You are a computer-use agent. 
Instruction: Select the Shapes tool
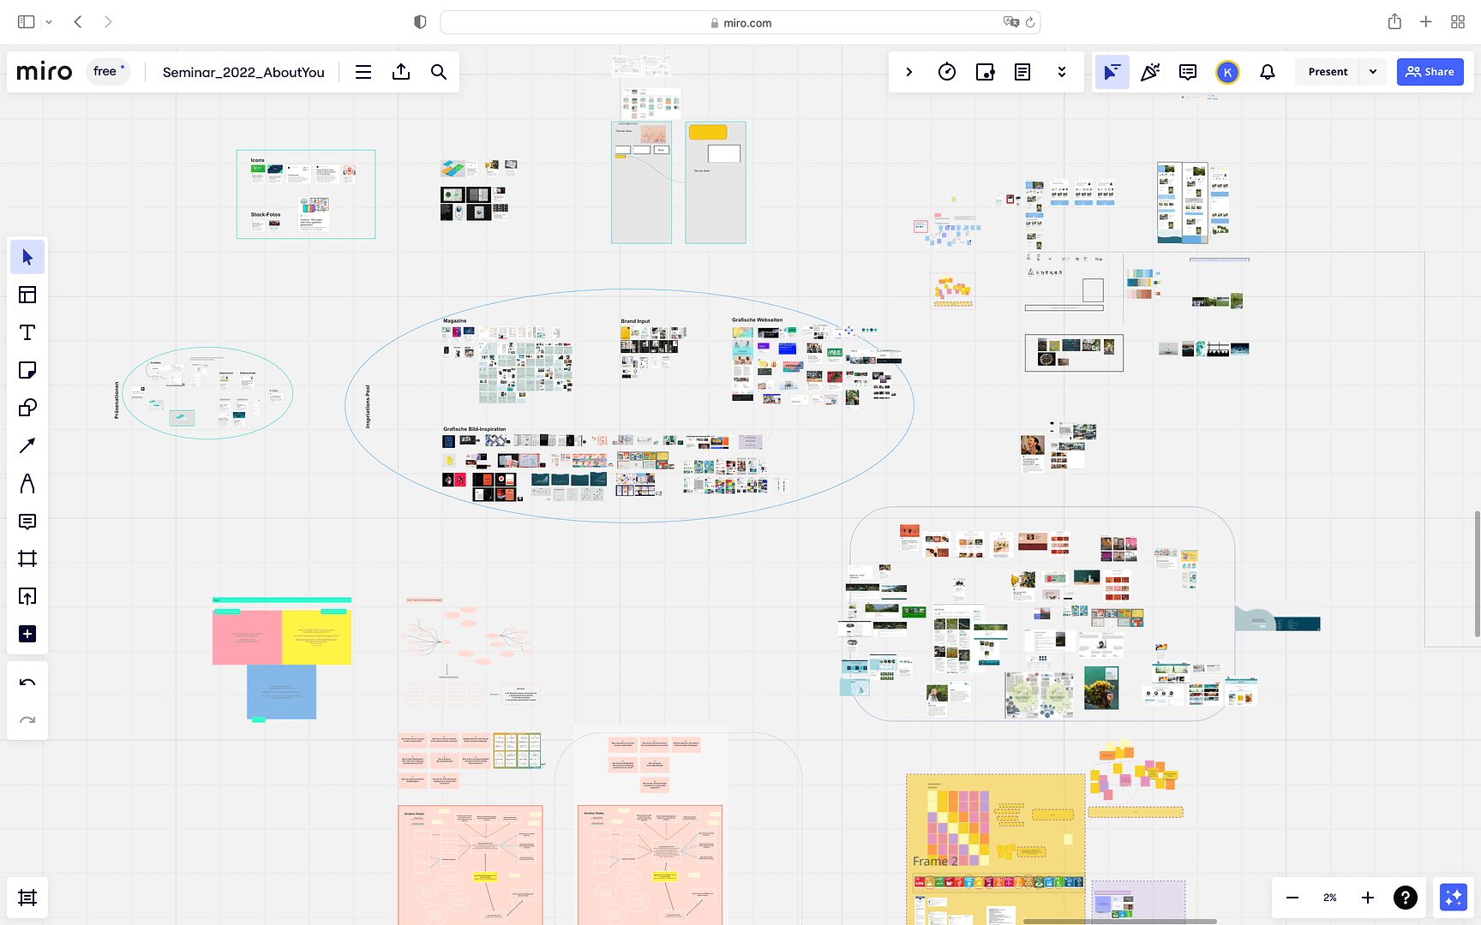(27, 408)
